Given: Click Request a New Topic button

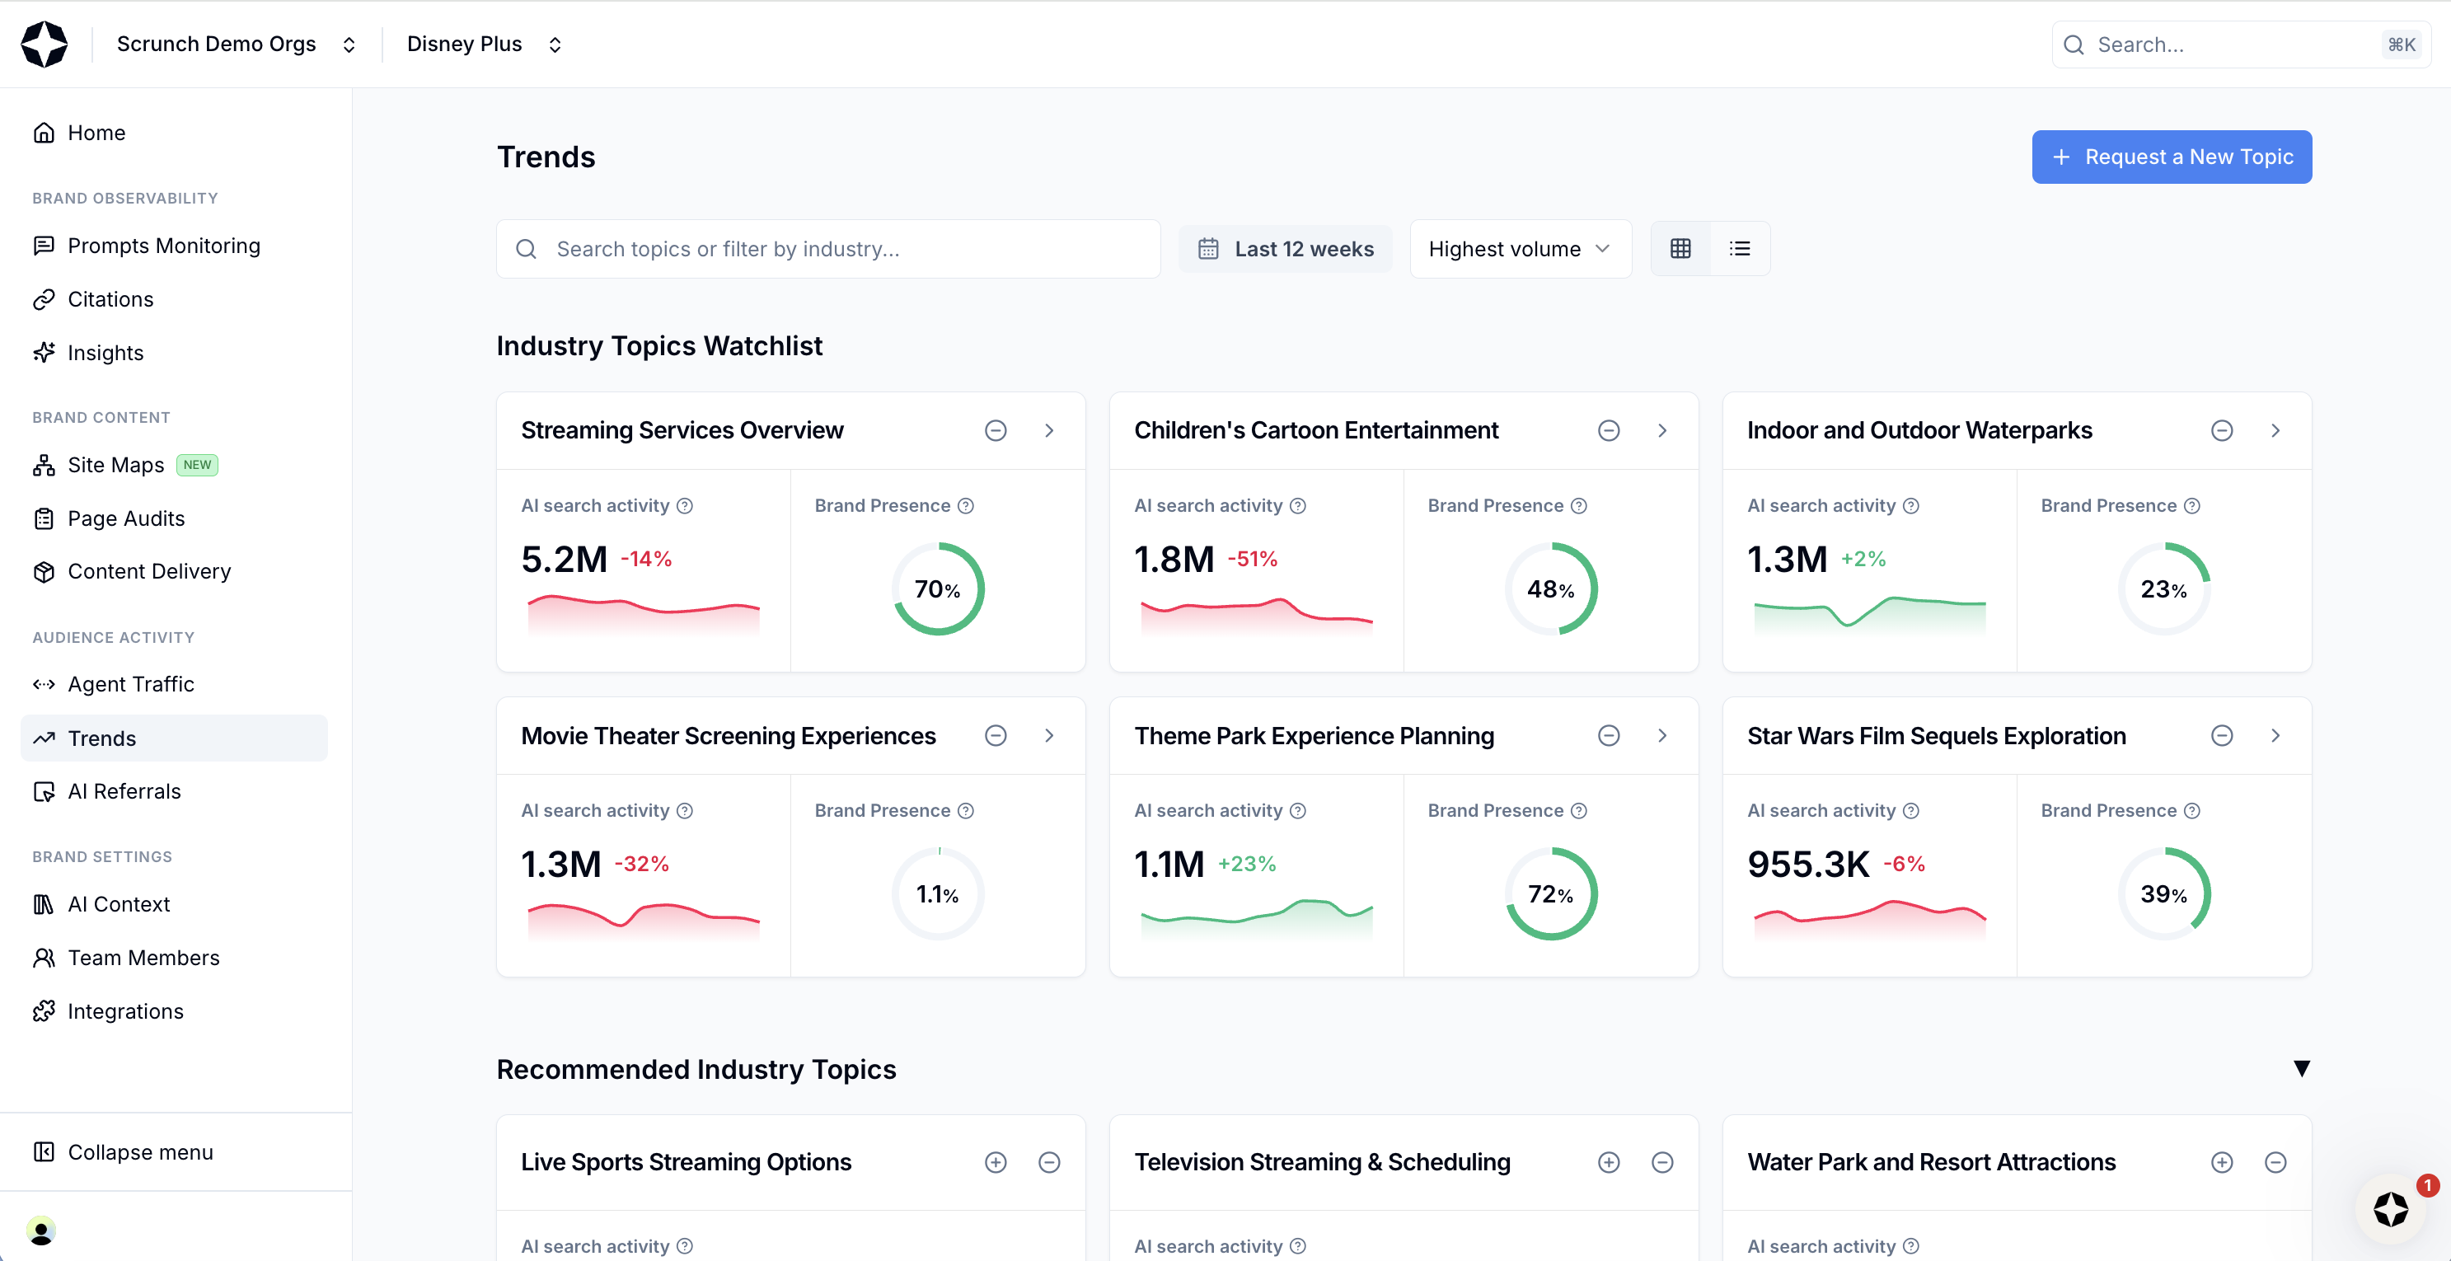Looking at the screenshot, I should (x=2172, y=157).
